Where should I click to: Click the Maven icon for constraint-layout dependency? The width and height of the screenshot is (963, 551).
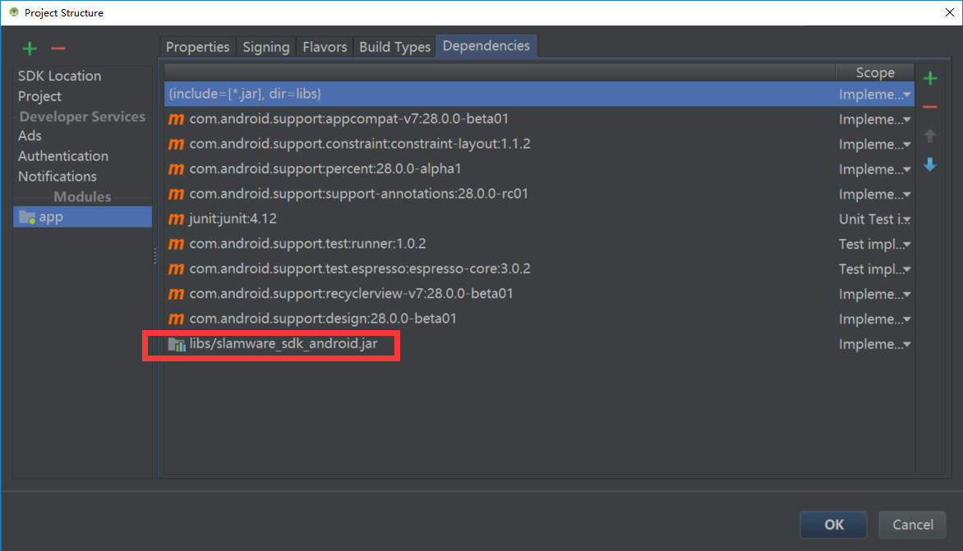(177, 145)
